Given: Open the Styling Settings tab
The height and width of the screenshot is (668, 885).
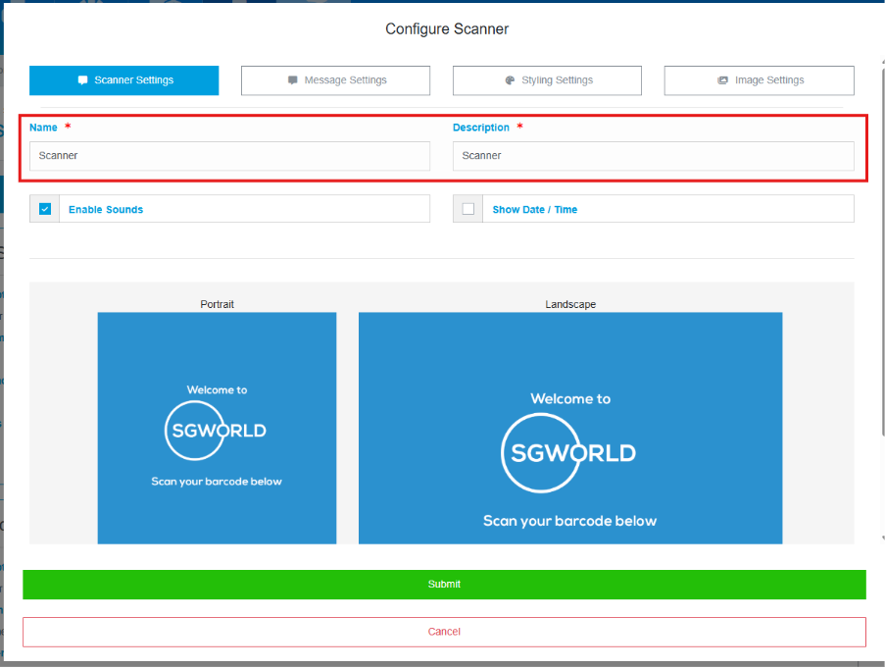Looking at the screenshot, I should point(547,80).
